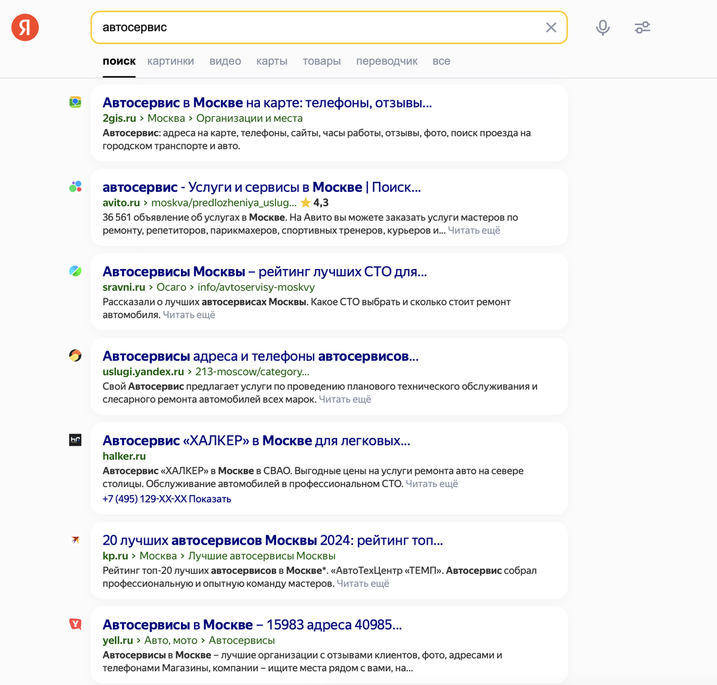The height and width of the screenshot is (685, 717).
Task: Open Автосервисы в Москве 15983 адреса result
Action: pyautogui.click(x=252, y=625)
